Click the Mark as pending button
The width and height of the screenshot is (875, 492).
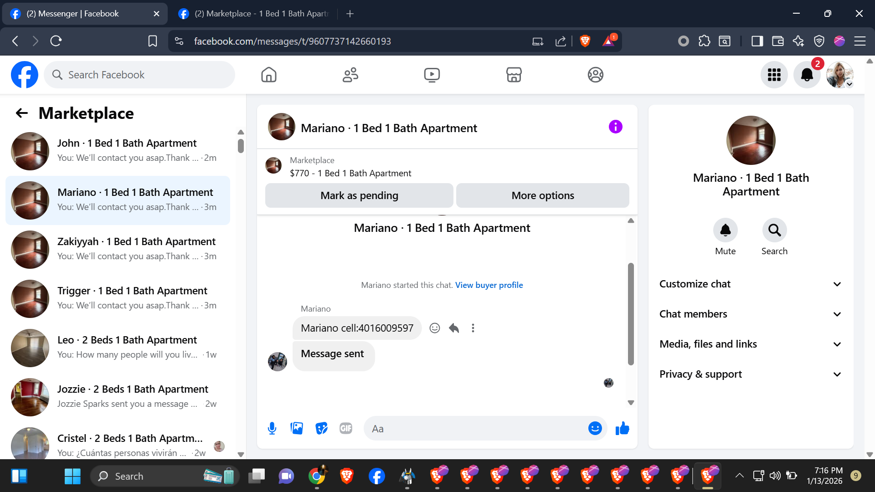359,195
